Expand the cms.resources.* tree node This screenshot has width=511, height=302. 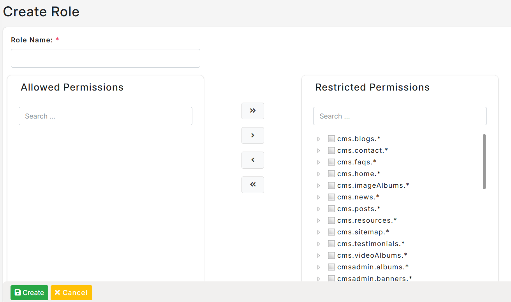click(x=319, y=220)
